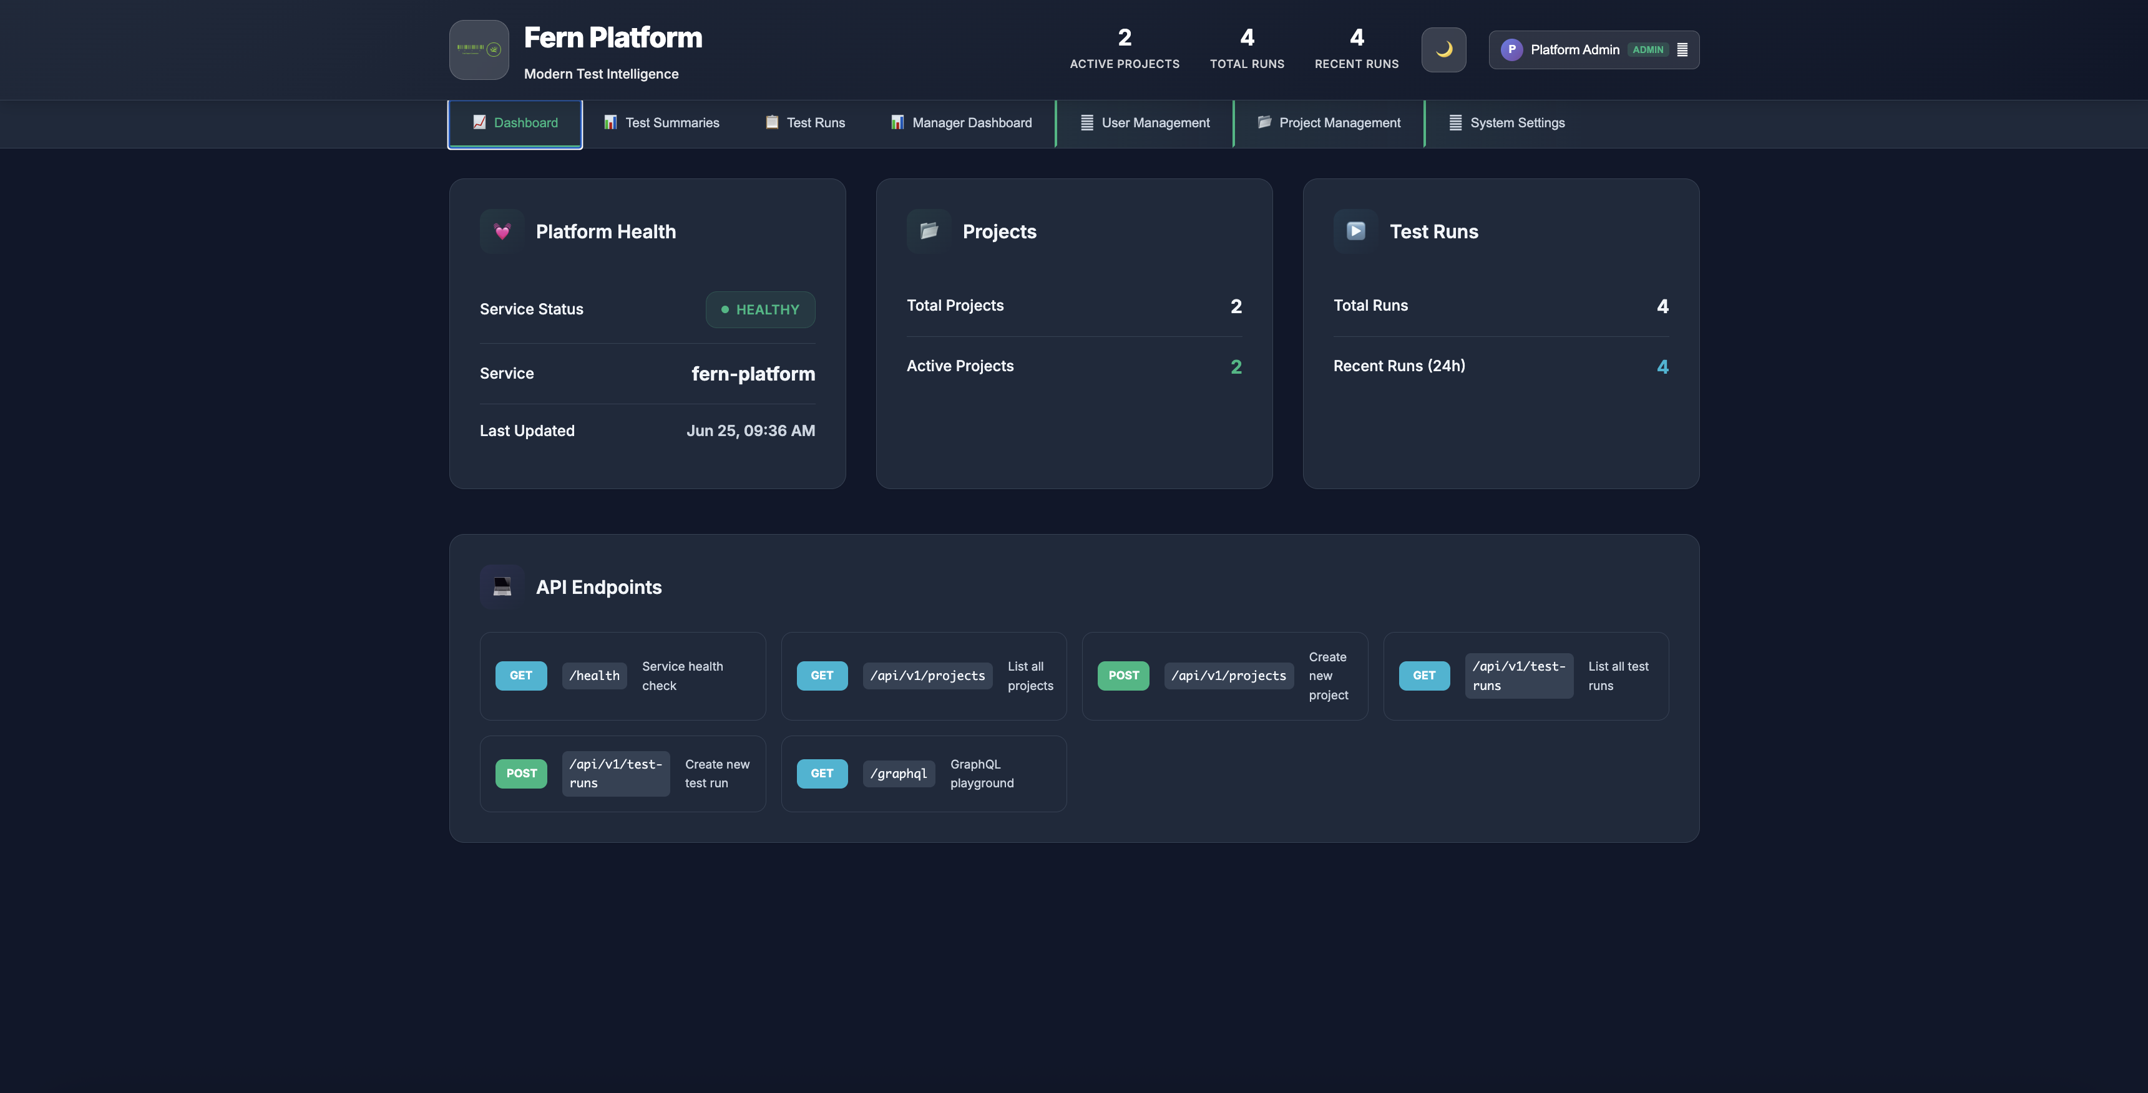Click /api/v1/test-runs path in List all test runs card
2148x1093 pixels.
(x=1518, y=675)
